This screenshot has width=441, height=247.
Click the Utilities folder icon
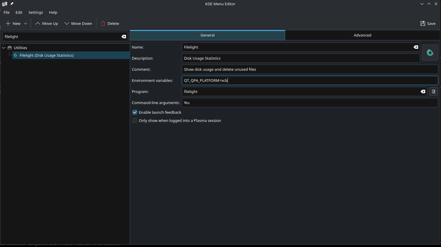pos(10,48)
